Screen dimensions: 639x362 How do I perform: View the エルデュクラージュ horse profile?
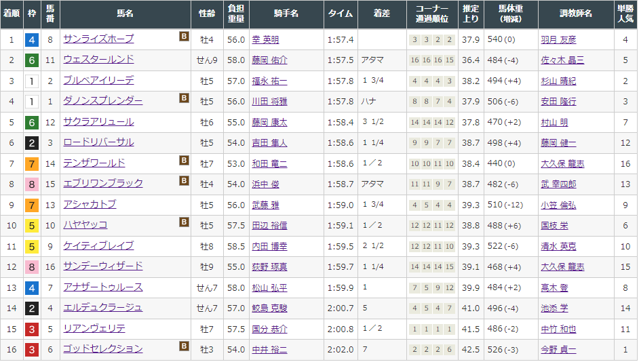click(103, 308)
